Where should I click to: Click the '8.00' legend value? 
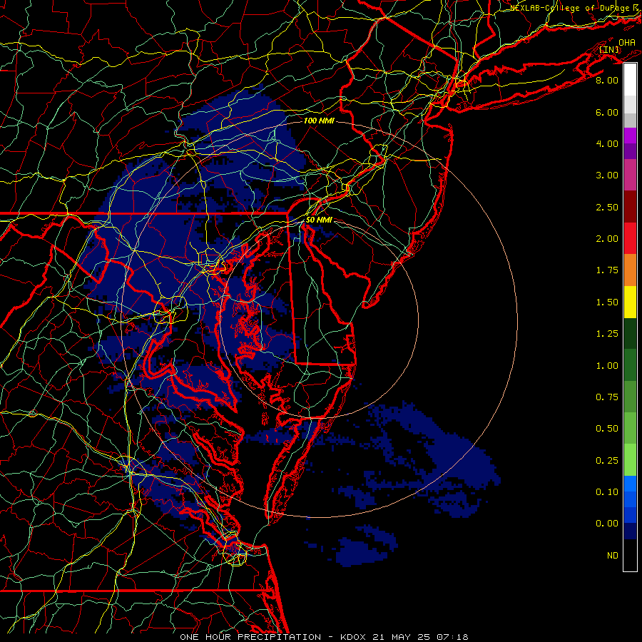[x=607, y=80]
